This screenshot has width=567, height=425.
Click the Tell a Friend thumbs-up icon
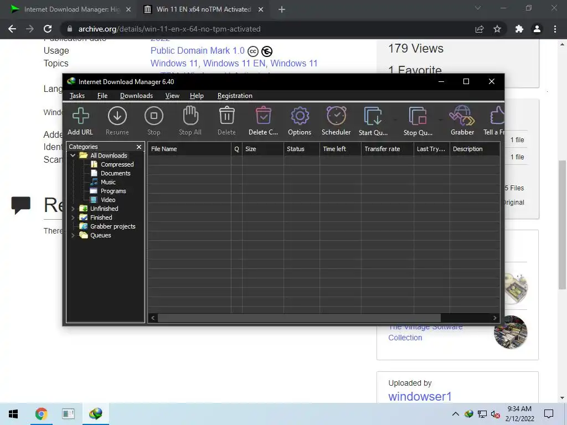tap(497, 116)
